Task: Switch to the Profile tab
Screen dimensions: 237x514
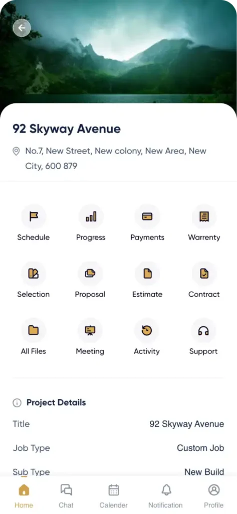Action: [214, 496]
